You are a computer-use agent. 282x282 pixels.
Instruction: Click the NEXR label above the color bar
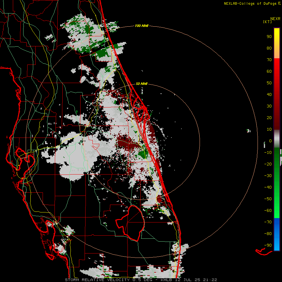tap(275, 19)
